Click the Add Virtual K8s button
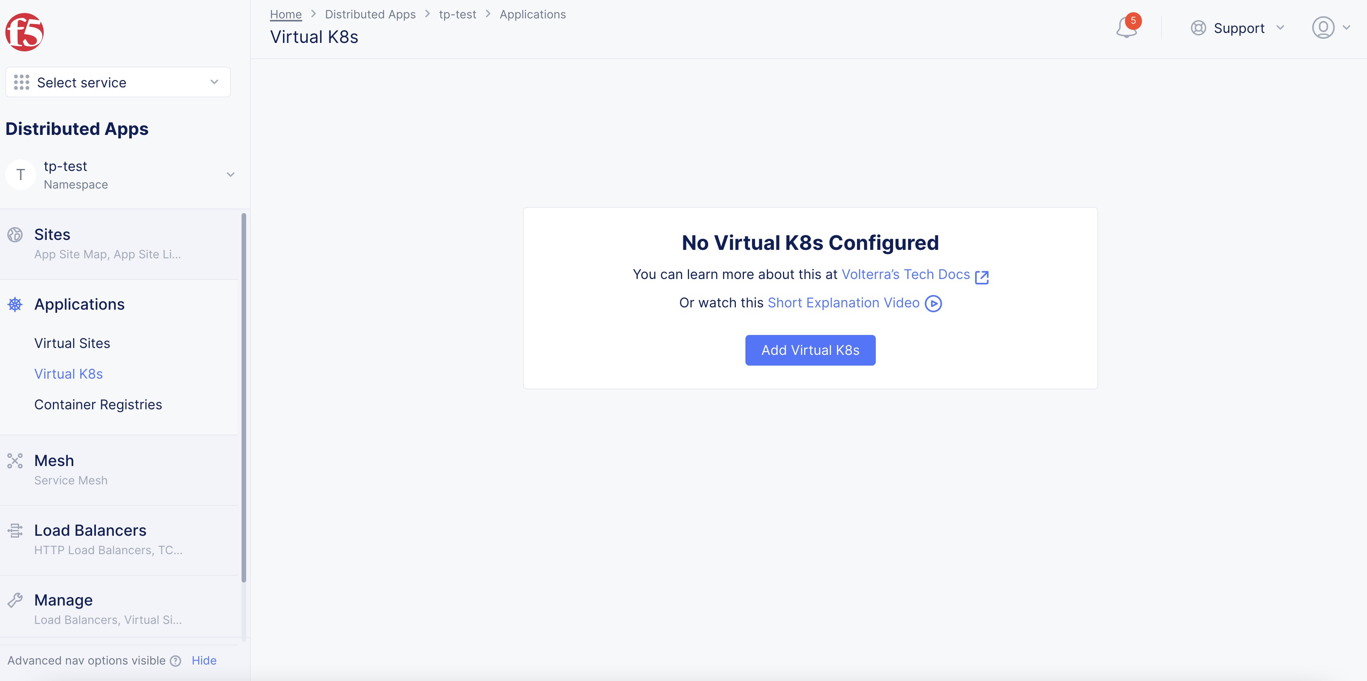This screenshot has width=1367, height=681. point(810,350)
